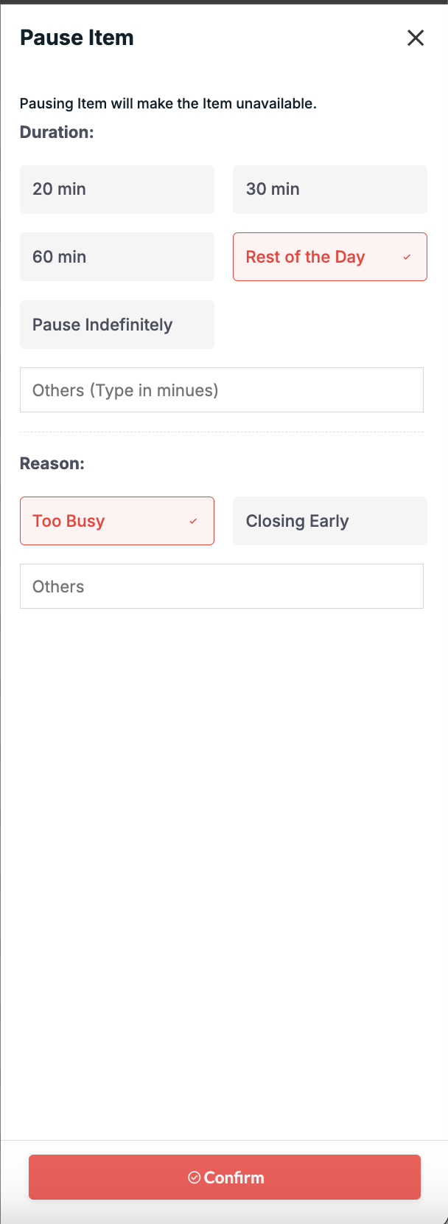Choose Closing Early as the reason
This screenshot has height=1224, width=448.
pyautogui.click(x=329, y=521)
